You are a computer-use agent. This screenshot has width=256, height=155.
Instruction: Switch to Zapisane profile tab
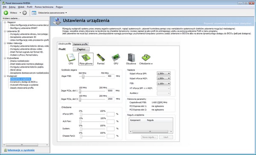point(80,44)
